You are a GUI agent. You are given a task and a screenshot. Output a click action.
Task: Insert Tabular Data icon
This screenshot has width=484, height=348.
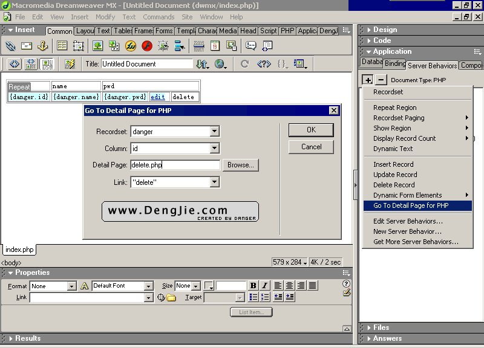point(232,47)
